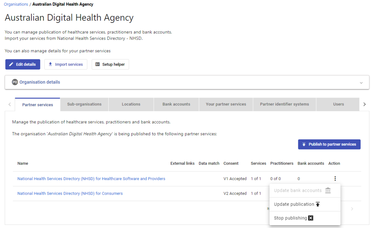Click the Australian Digital Health Agency page heading
This screenshot has width=376, height=228.
tap(69, 18)
